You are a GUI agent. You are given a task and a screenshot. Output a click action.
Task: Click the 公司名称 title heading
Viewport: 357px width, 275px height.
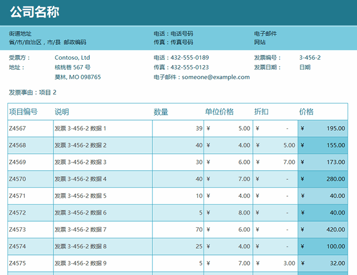34,12
